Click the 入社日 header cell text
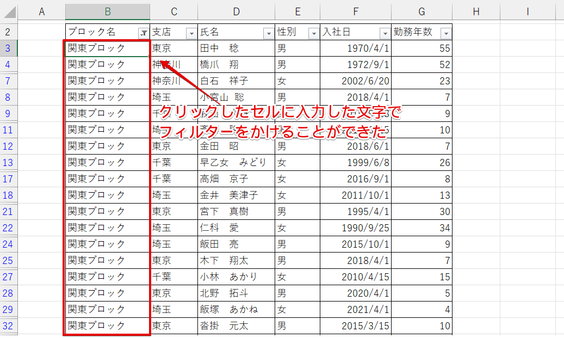 click(x=336, y=32)
